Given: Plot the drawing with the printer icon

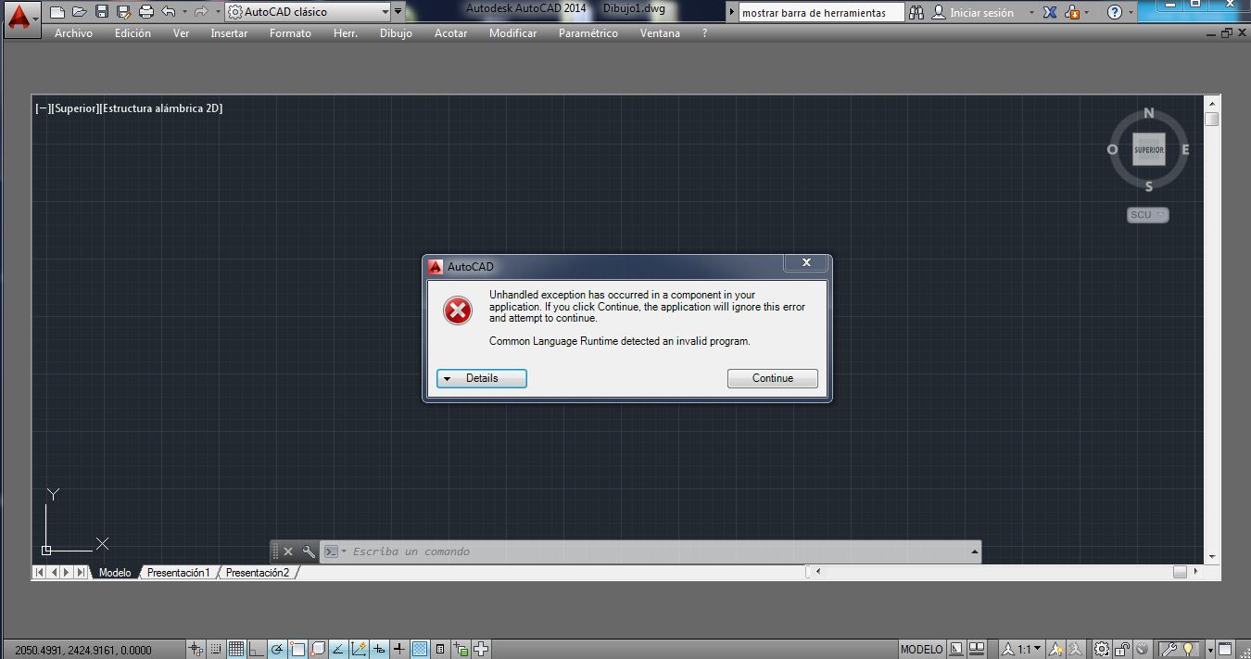Looking at the screenshot, I should pyautogui.click(x=145, y=12).
